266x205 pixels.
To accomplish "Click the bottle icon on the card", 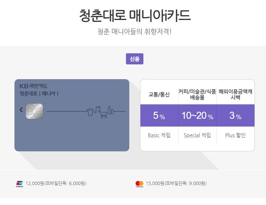I will (109, 110).
